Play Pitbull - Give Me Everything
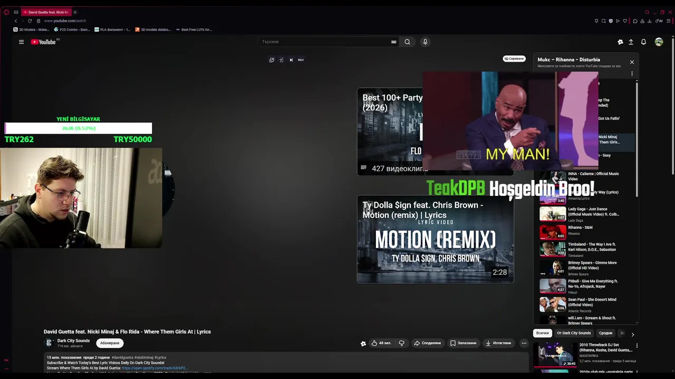675x379 pixels. point(588,286)
